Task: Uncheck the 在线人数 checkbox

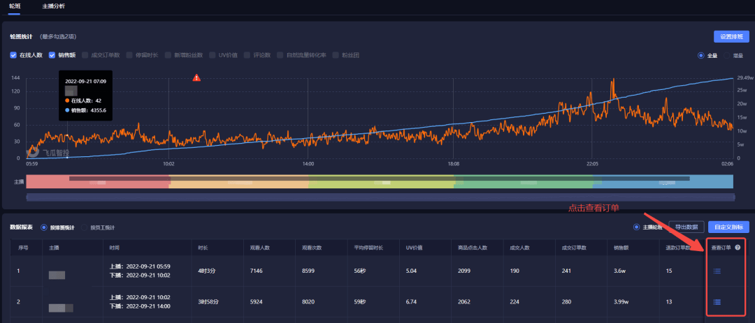Action: pos(13,55)
